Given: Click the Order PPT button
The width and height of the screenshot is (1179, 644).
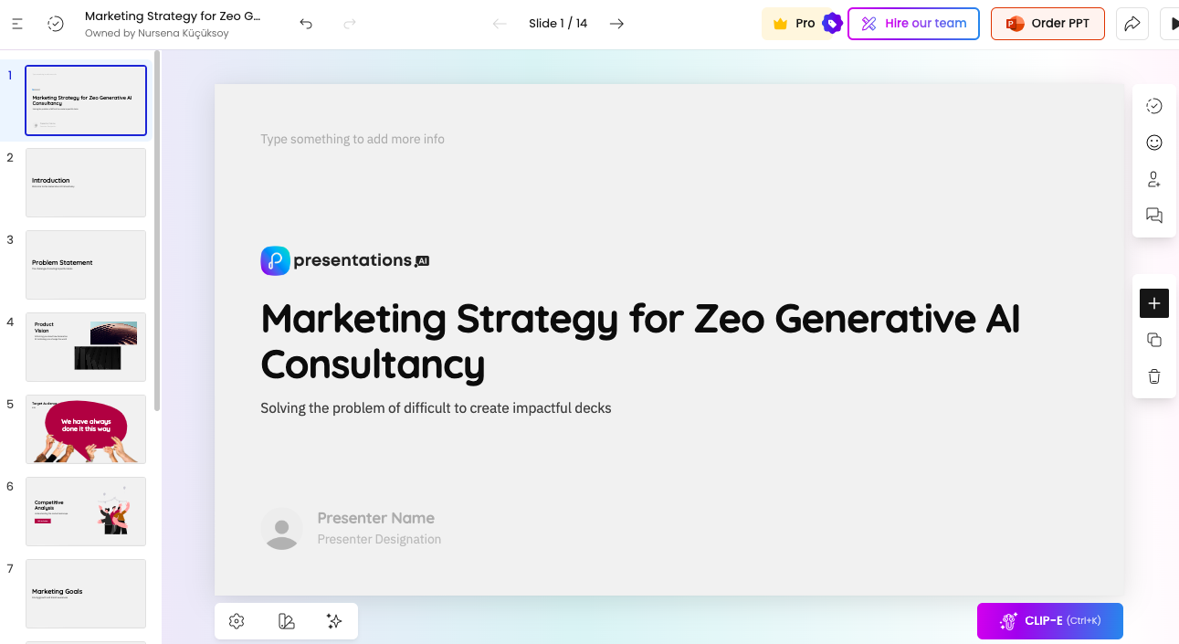Looking at the screenshot, I should pyautogui.click(x=1047, y=24).
